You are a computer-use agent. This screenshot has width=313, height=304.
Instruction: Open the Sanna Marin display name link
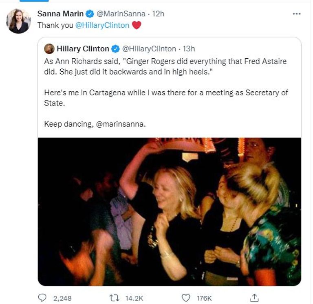tap(60, 13)
